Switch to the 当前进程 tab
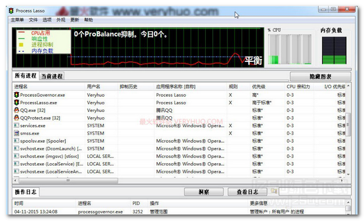Viewport: 364px width, 221px height. click(x=52, y=76)
